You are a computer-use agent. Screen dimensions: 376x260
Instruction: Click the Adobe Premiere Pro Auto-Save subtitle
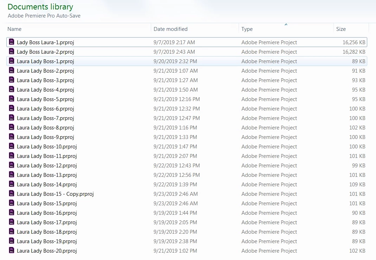pyautogui.click(x=44, y=16)
